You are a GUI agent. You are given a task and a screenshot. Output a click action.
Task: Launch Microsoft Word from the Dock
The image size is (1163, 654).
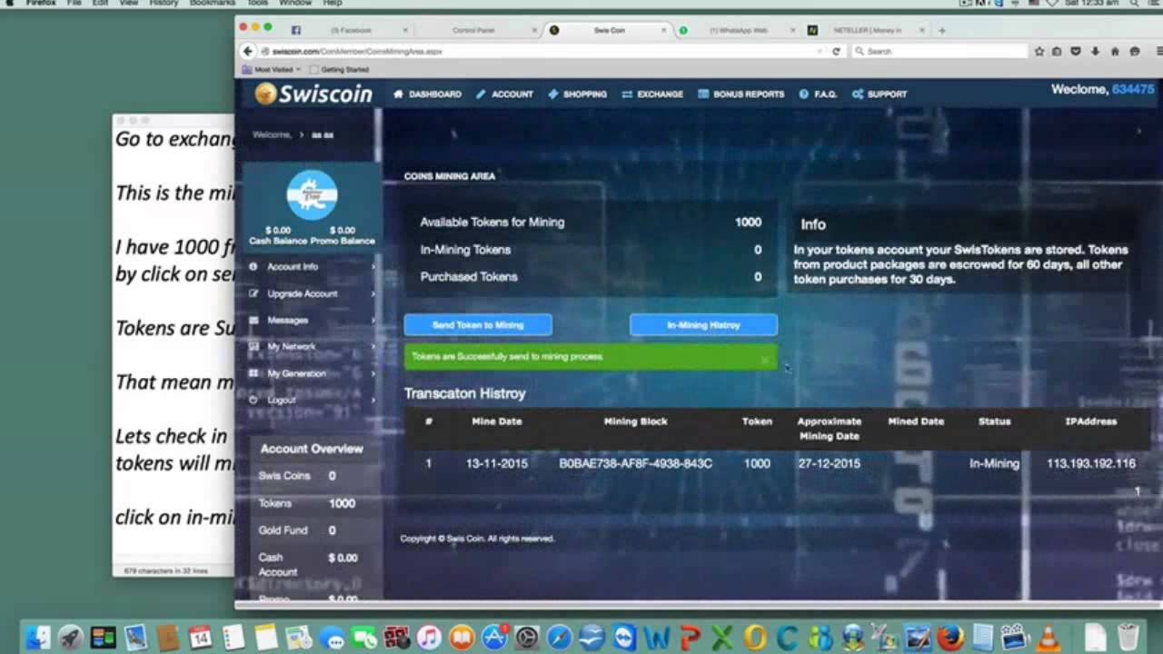[657, 638]
